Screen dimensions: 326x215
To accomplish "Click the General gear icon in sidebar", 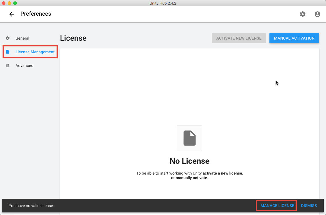I will click(8, 38).
